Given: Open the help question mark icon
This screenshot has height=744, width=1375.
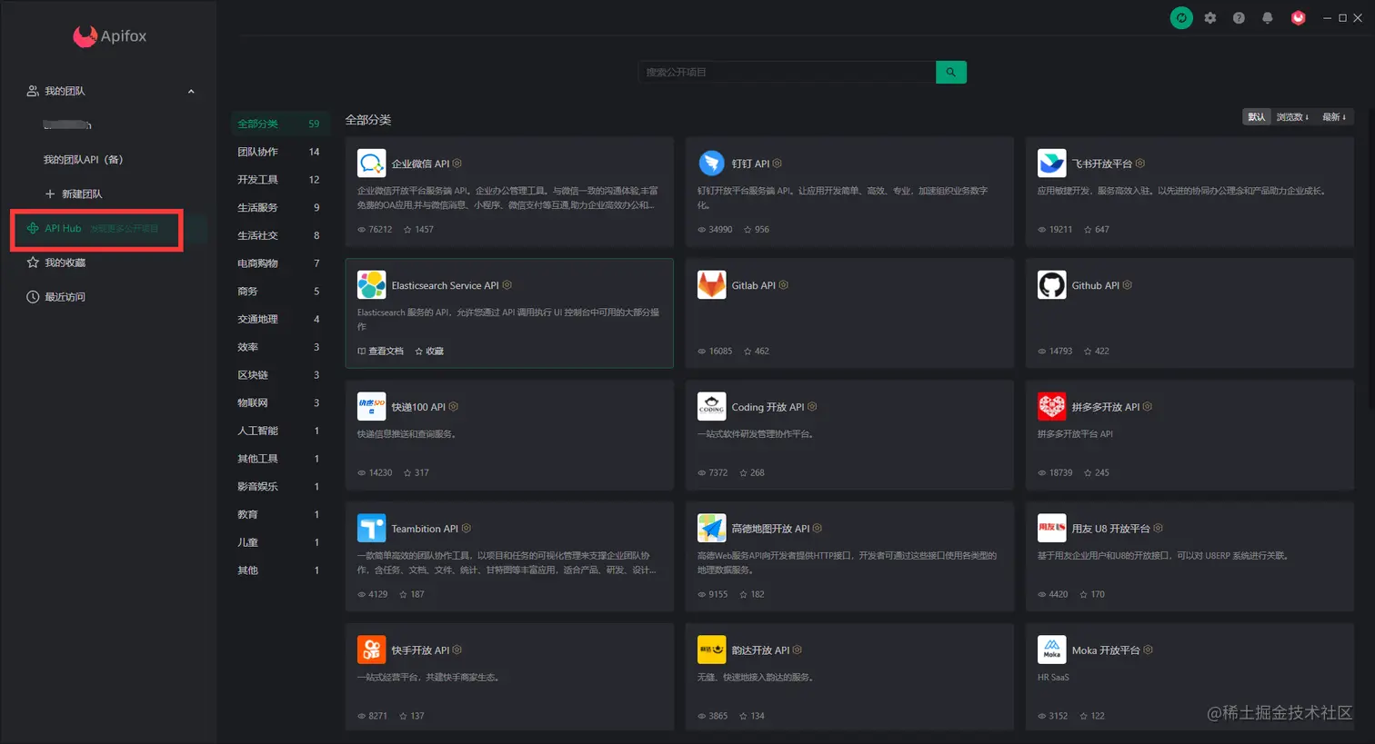Looking at the screenshot, I should 1239,18.
